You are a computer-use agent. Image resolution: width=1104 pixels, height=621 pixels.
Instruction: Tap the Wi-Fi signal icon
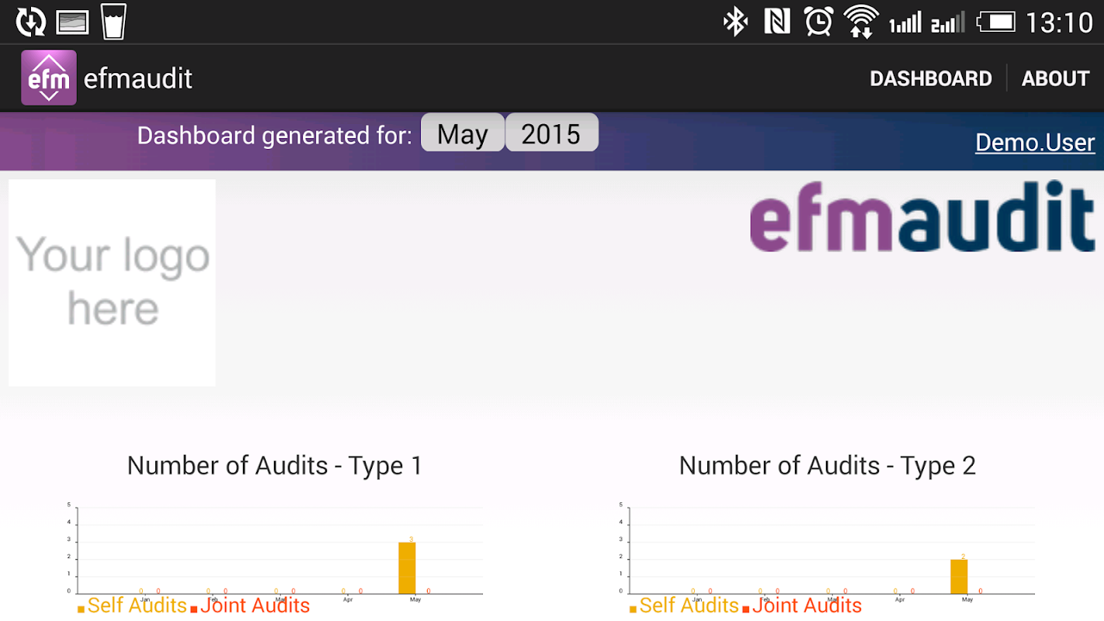point(860,22)
